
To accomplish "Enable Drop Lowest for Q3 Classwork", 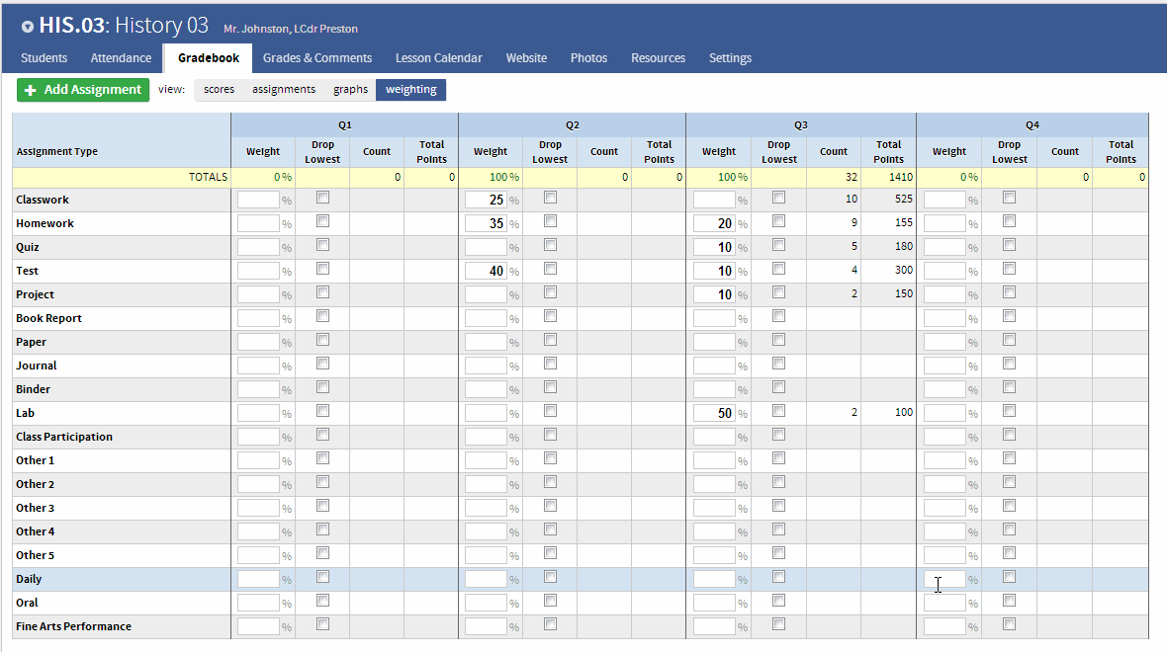I will pyautogui.click(x=778, y=198).
